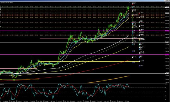Viewport: 170px width, 102px height.
Task: Click the 12 Oct 2023 date label
Action: [x=19, y=101]
